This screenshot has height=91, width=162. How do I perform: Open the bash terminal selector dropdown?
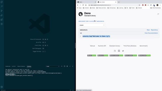(52, 66)
